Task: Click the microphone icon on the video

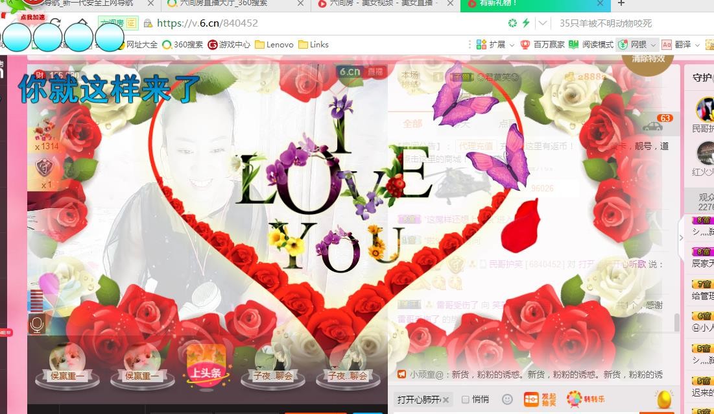Action: point(37,324)
